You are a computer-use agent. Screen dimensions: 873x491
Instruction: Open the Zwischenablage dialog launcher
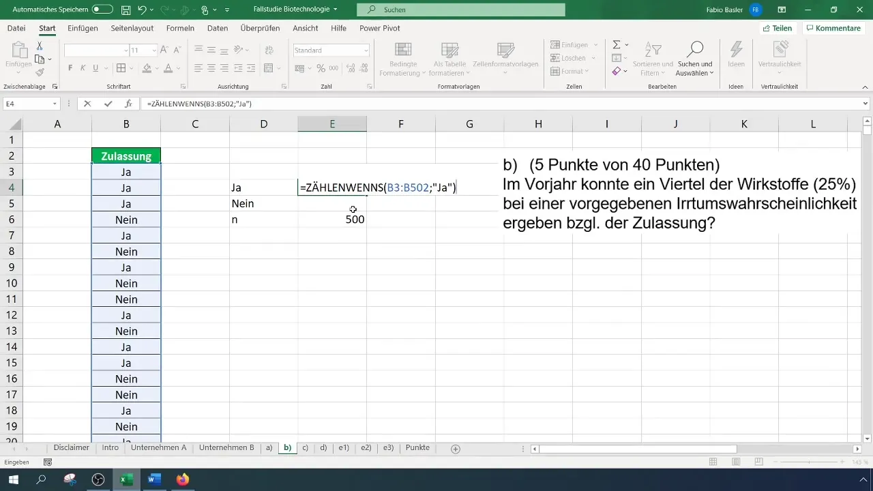point(55,87)
